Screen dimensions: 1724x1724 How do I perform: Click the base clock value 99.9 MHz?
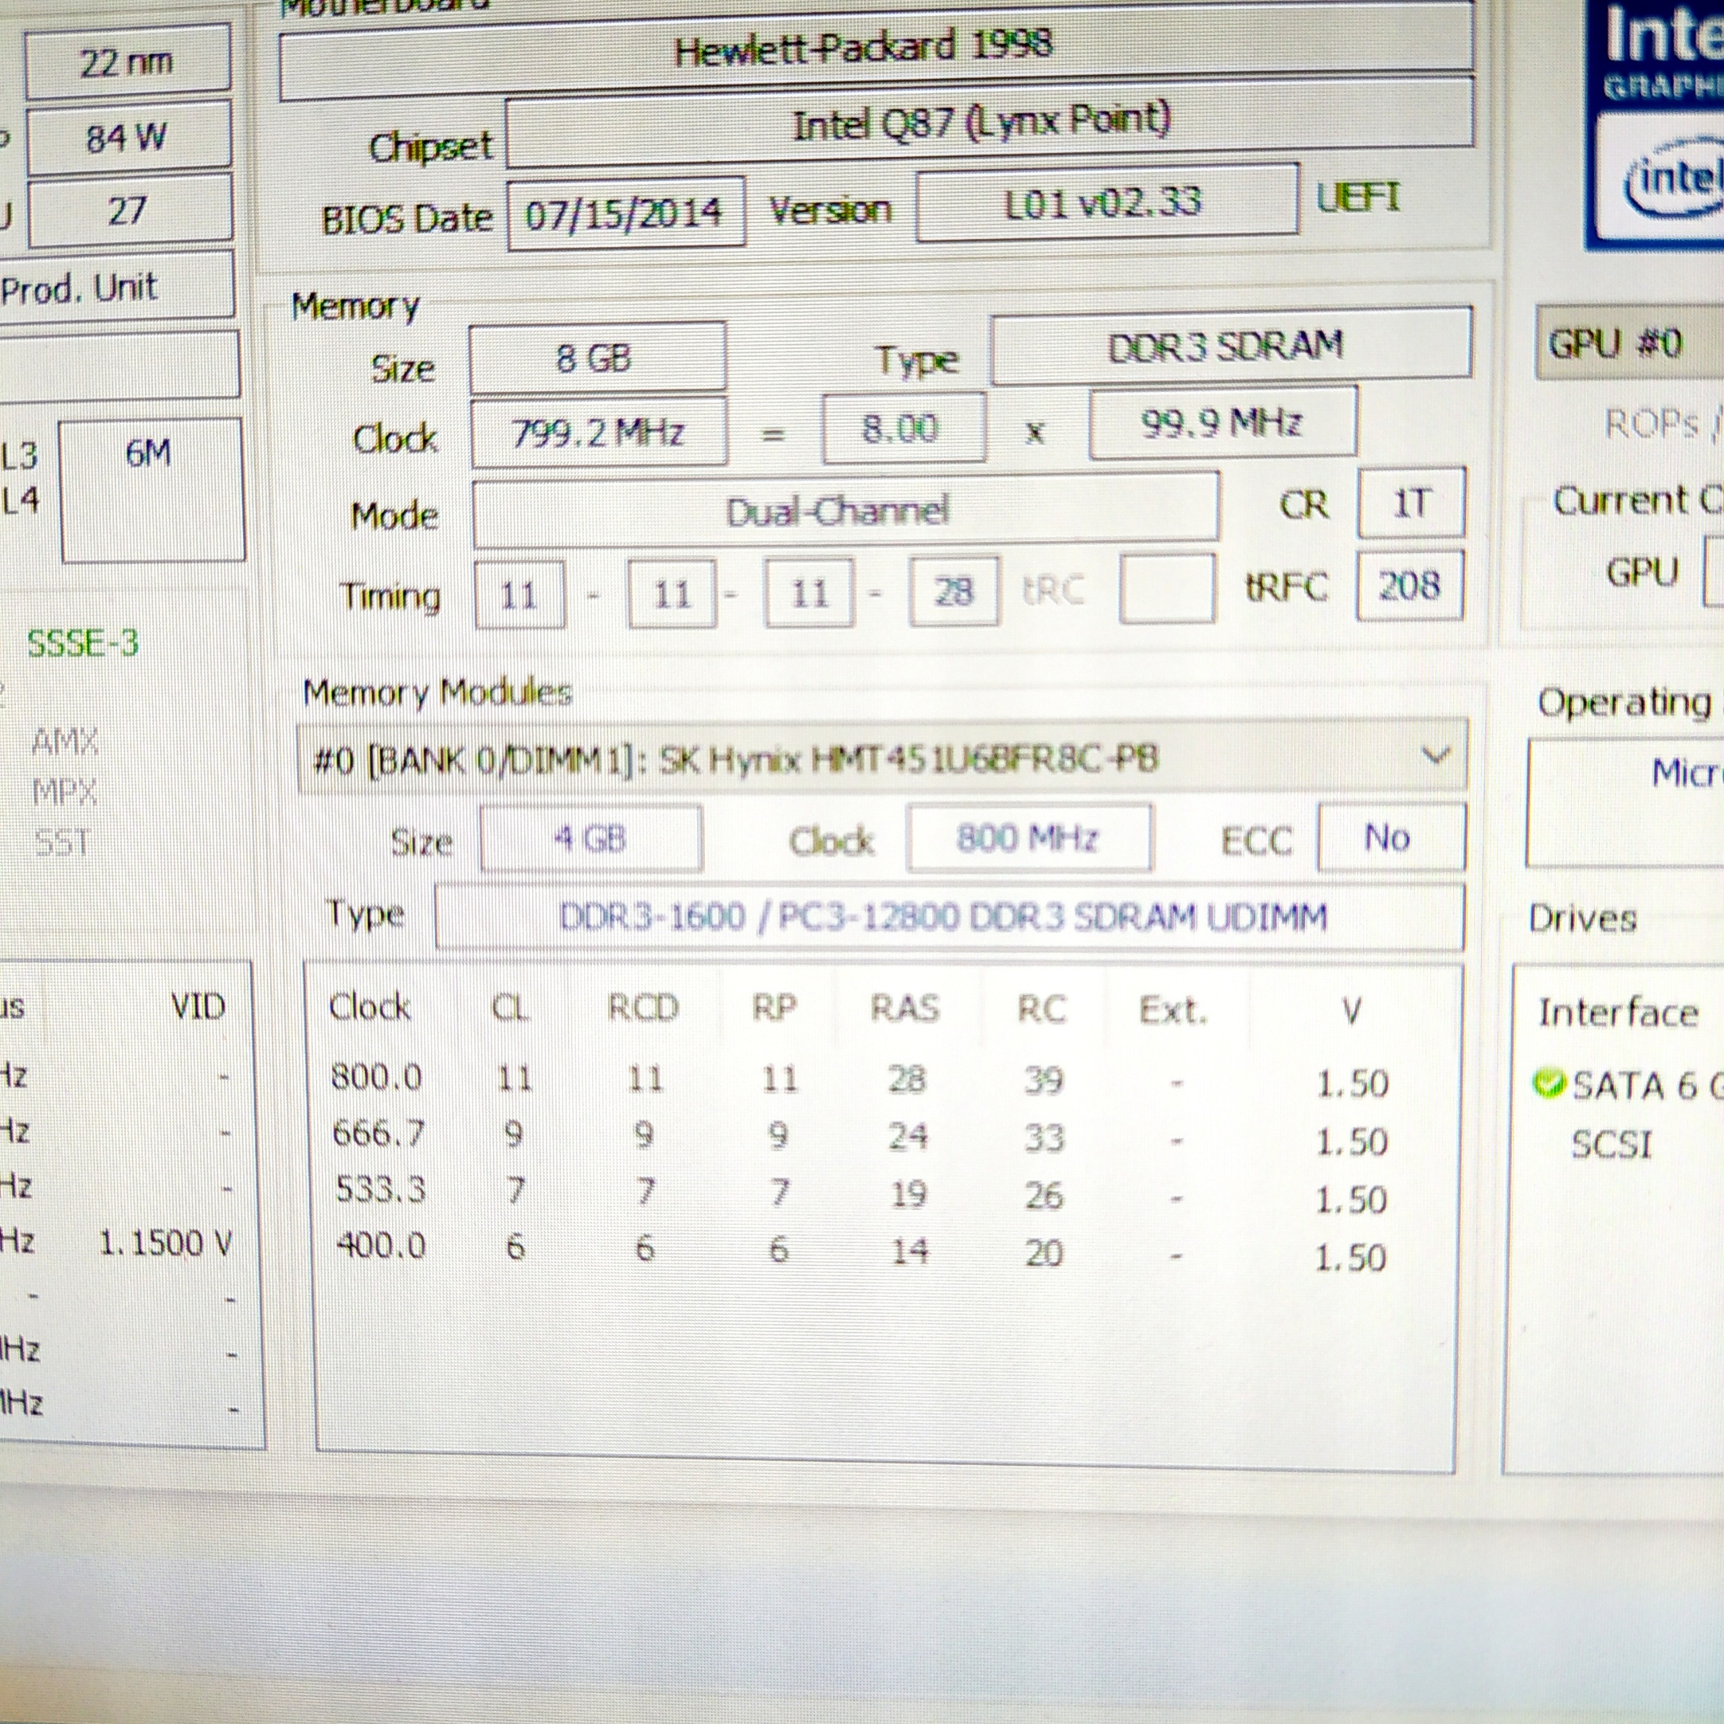(1222, 423)
